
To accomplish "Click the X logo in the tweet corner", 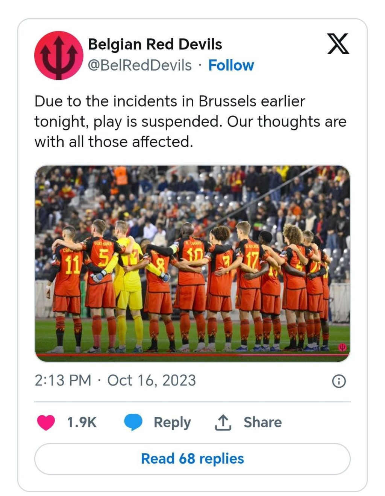I will tap(338, 44).
